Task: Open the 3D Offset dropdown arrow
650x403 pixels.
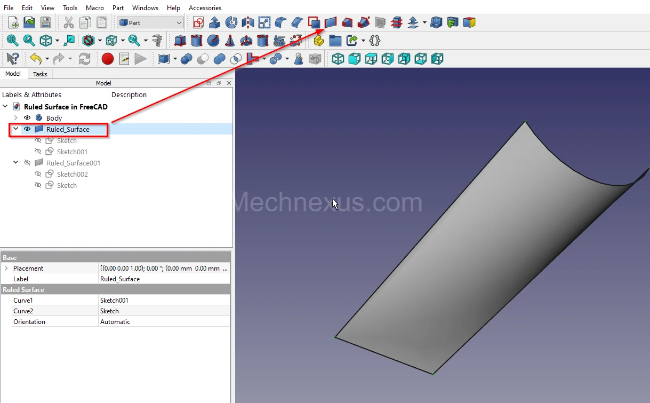Action: coord(424,22)
